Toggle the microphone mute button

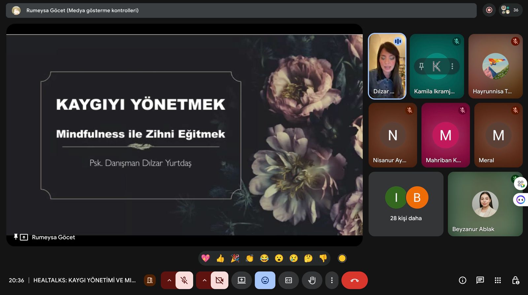point(184,280)
